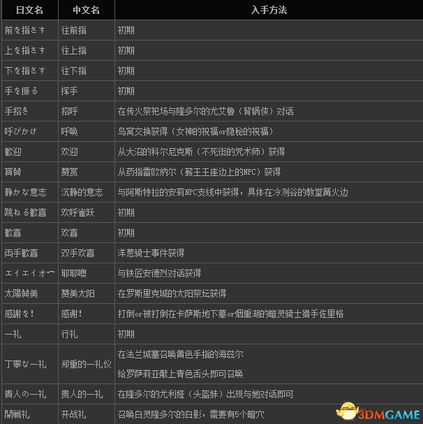
Task: Click the cell 丁寧な一礼
Action: tap(30, 364)
